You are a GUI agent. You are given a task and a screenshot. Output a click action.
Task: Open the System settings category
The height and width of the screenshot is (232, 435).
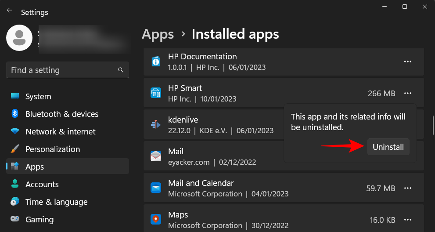click(x=38, y=97)
